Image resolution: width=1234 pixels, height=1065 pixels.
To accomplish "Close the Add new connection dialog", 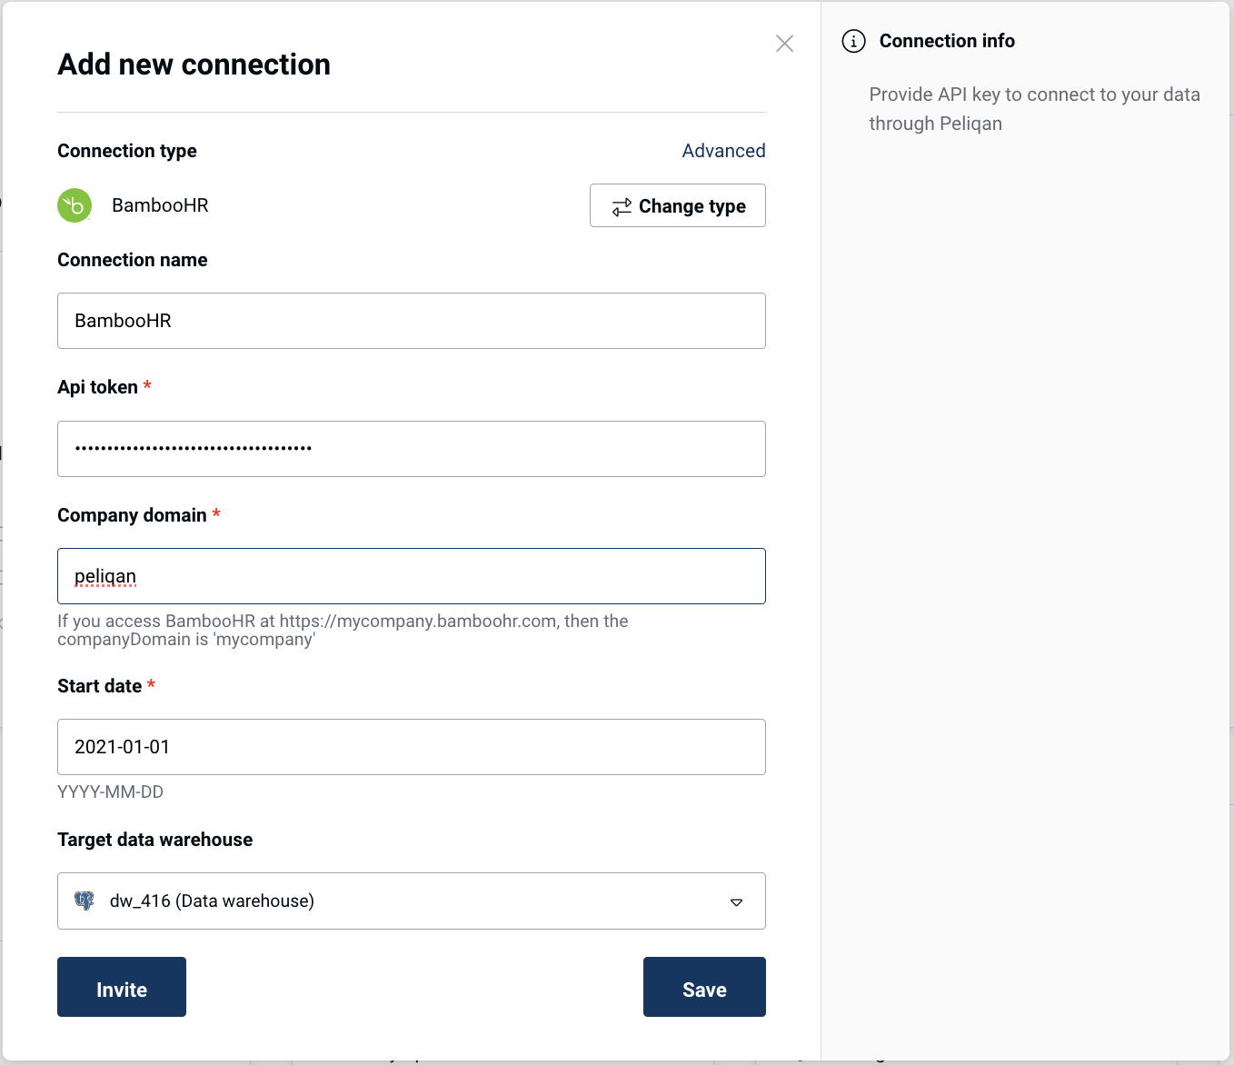I will tap(785, 44).
